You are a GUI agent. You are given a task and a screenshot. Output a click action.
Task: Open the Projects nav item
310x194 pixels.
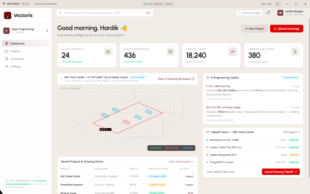click(26, 51)
